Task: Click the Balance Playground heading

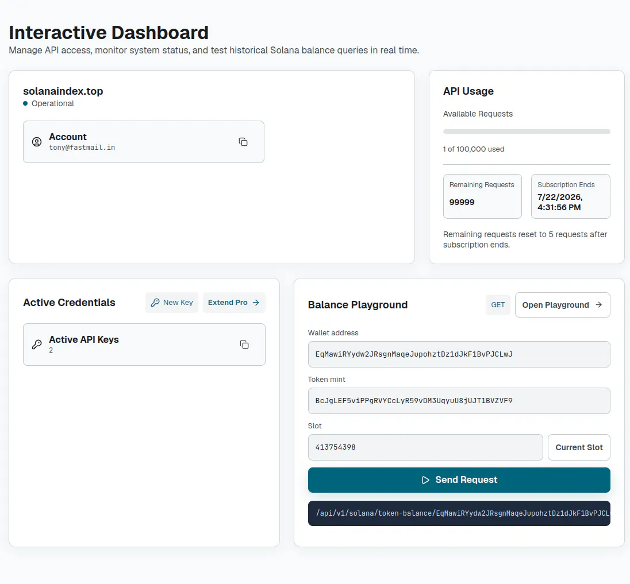Action: point(358,305)
